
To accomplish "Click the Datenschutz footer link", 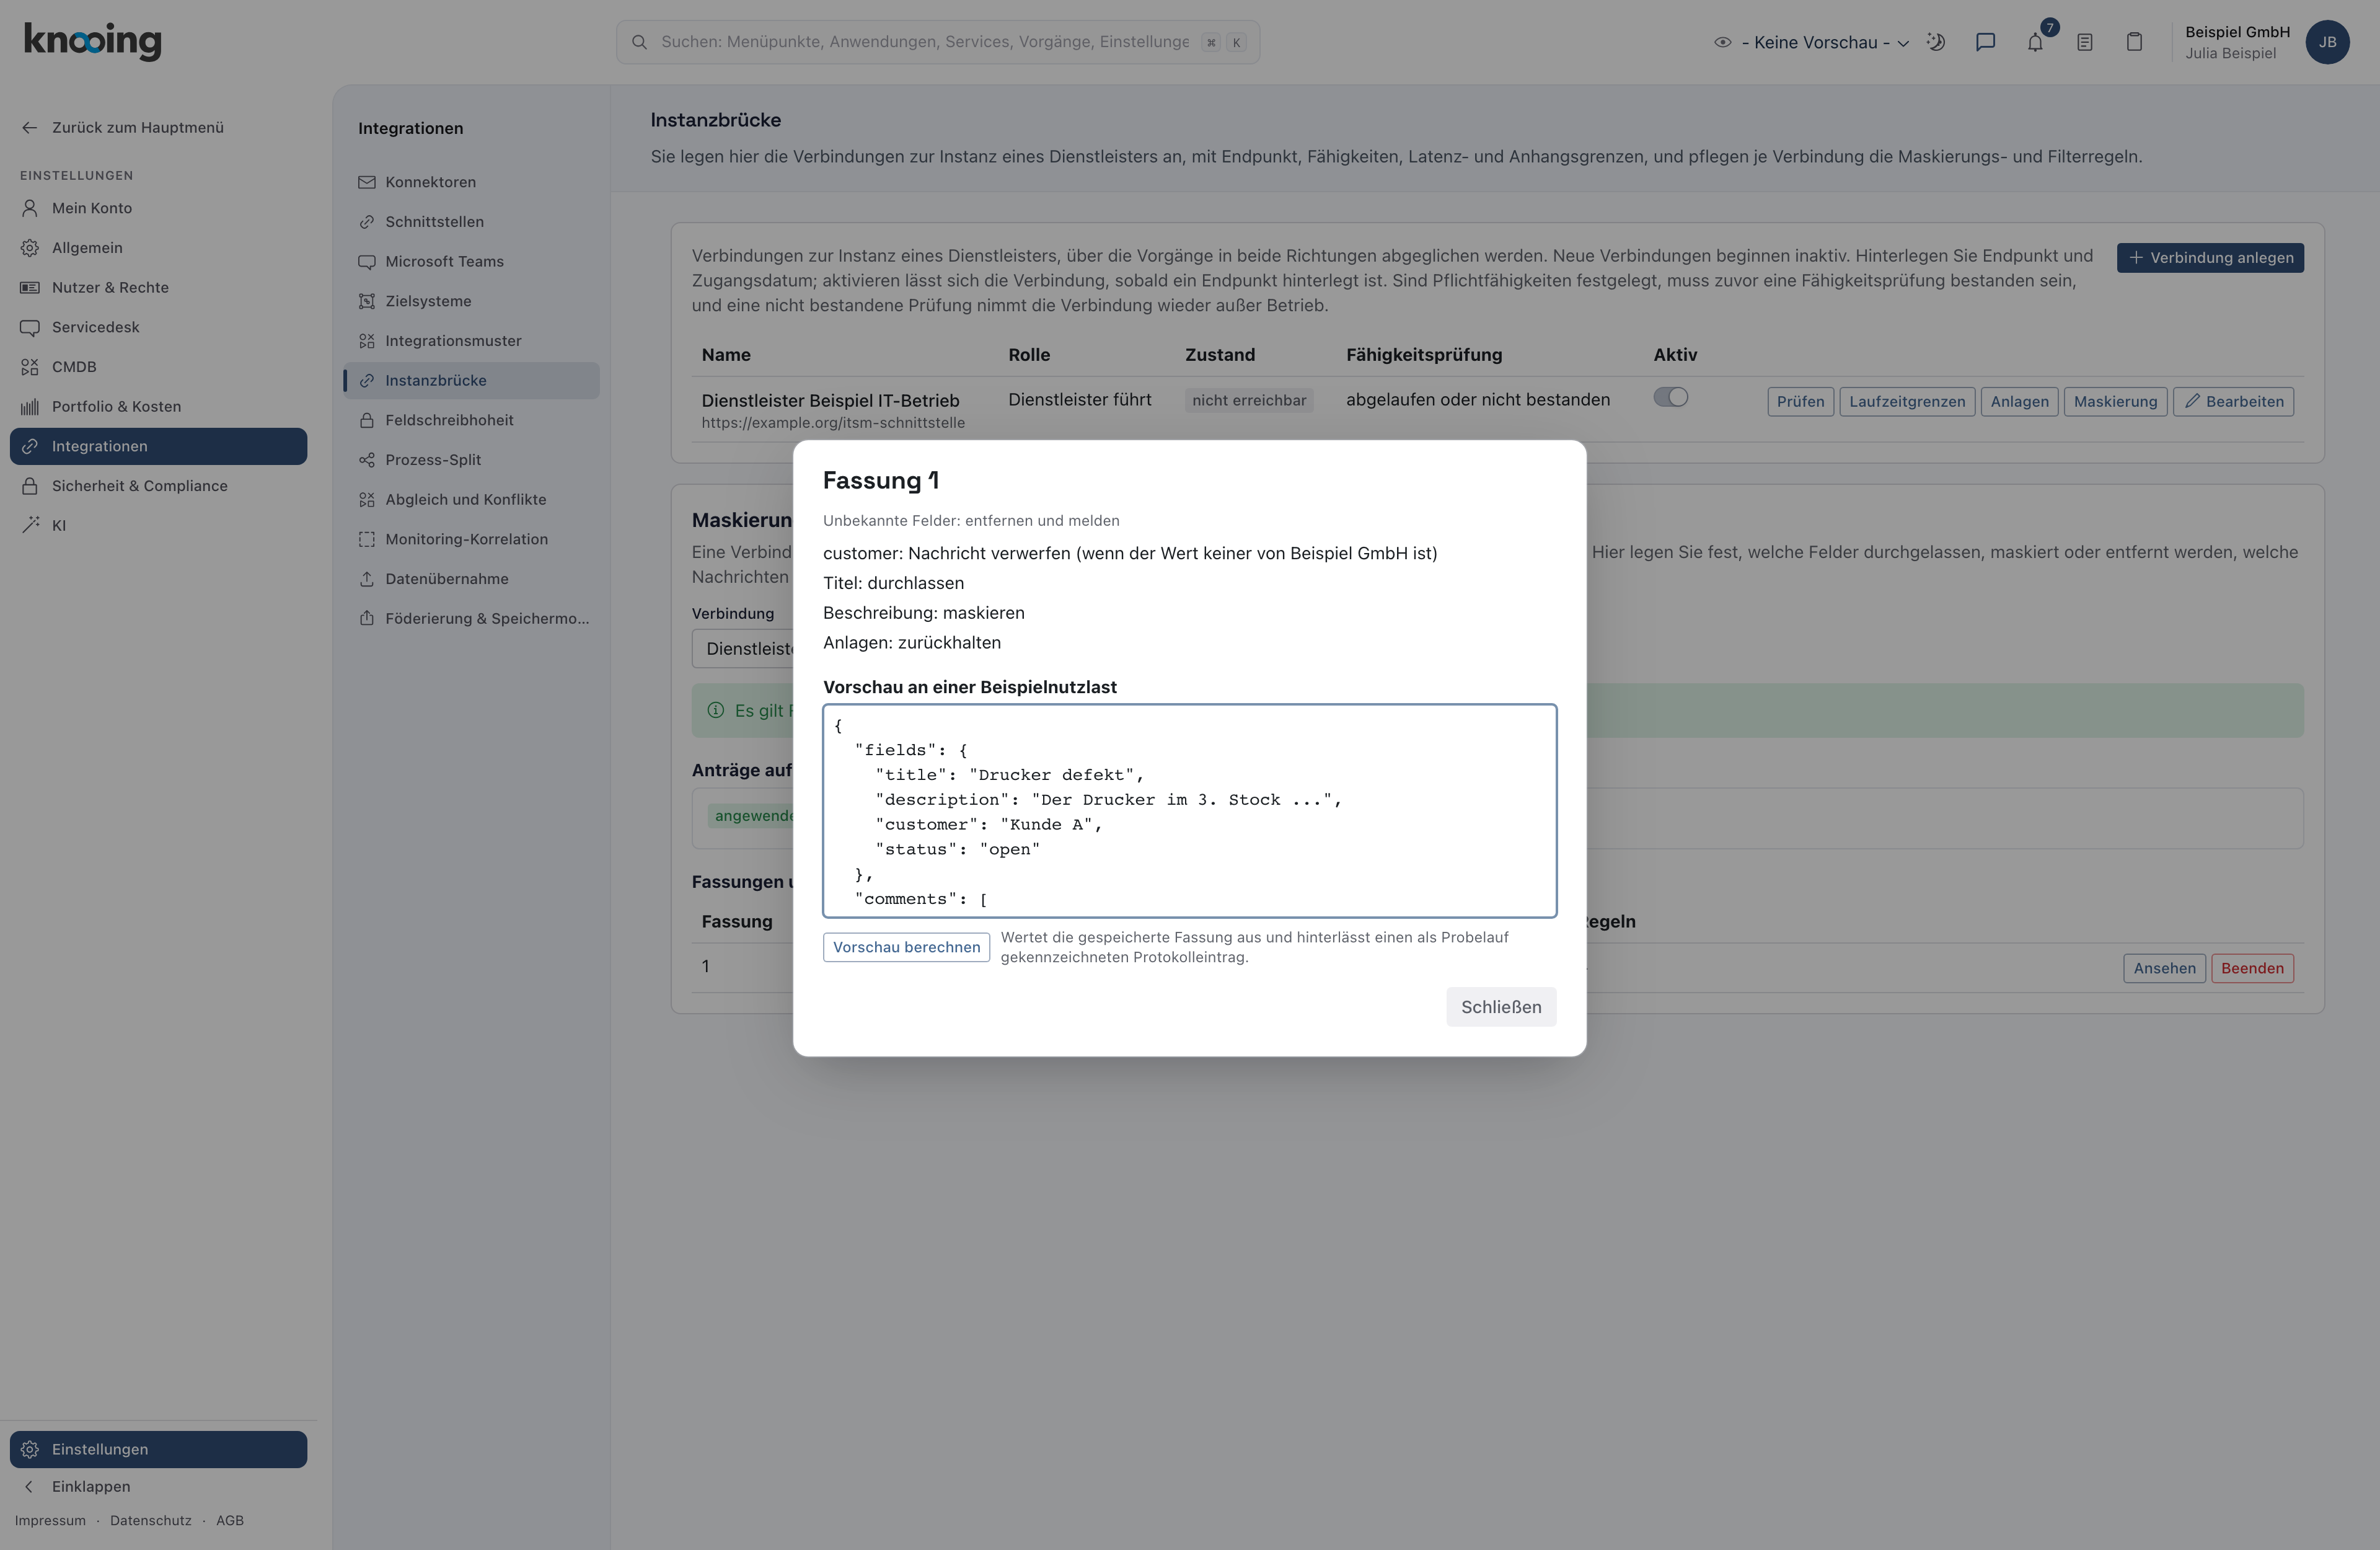I will [151, 1521].
